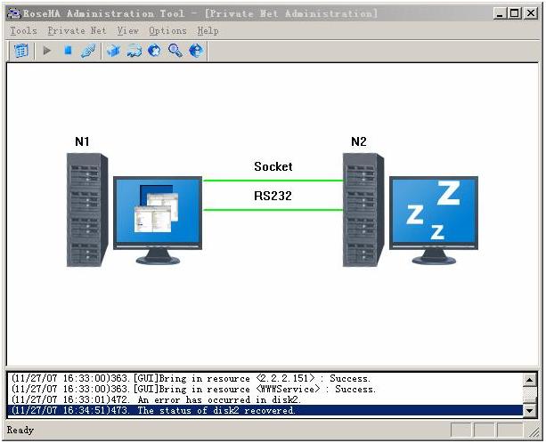Select the N1 active monitor icon
The width and height of the screenshot is (546, 443).
(158, 221)
